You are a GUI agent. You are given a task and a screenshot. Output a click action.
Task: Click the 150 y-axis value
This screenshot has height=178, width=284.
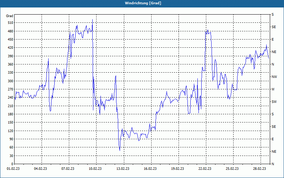11,122
